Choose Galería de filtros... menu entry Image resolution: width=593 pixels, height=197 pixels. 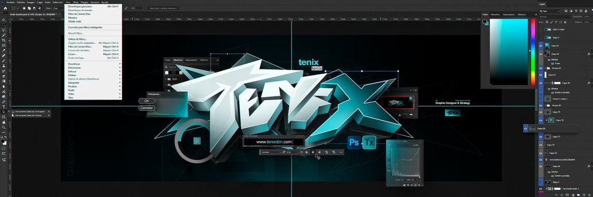pos(94,39)
